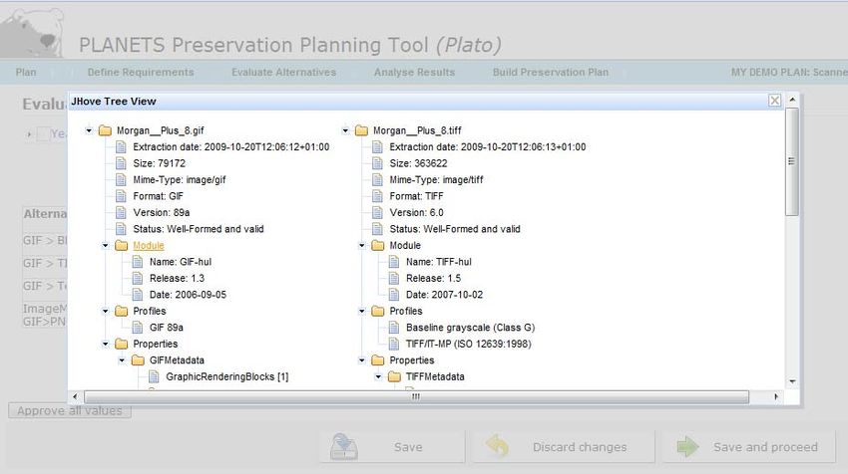
Task: Click document icon beside Date: 2006-09-05
Action: tap(138, 295)
